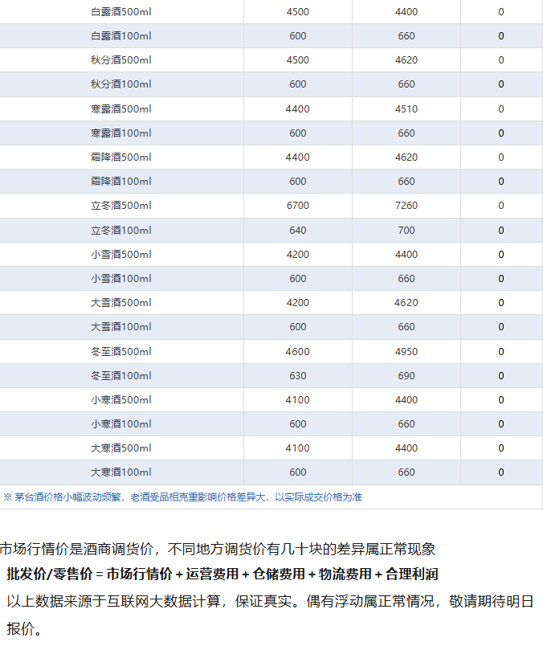Click the 7260 price value
Image resolution: width=543 pixels, height=646 pixels.
point(406,205)
